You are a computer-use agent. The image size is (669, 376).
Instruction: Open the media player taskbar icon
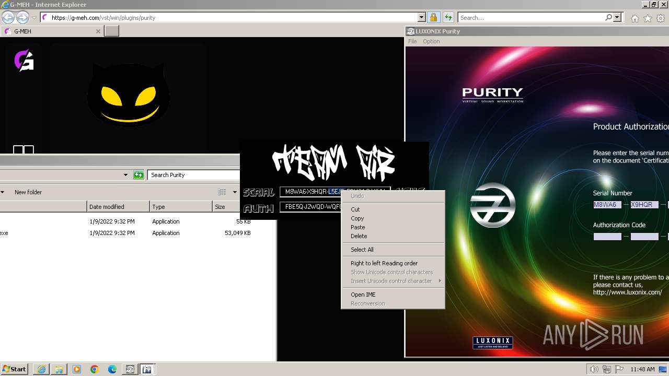pos(77,369)
